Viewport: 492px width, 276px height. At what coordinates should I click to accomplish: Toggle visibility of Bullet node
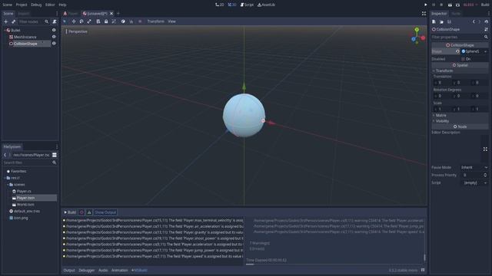(x=54, y=30)
